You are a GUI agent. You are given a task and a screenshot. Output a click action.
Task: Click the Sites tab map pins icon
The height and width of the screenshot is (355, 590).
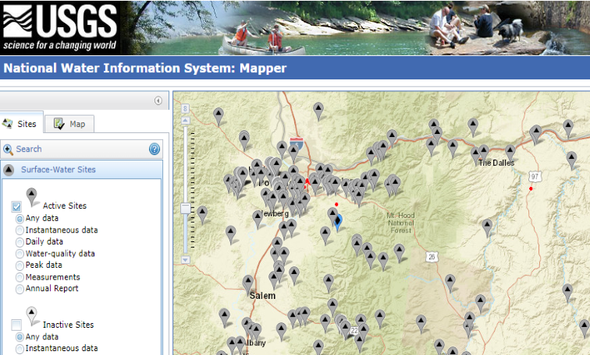[7, 123]
